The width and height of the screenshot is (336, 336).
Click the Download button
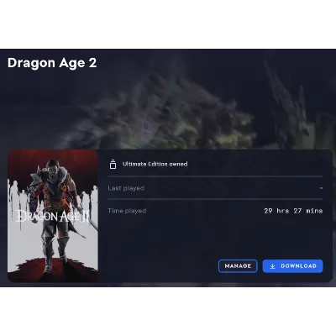pyautogui.click(x=292, y=266)
